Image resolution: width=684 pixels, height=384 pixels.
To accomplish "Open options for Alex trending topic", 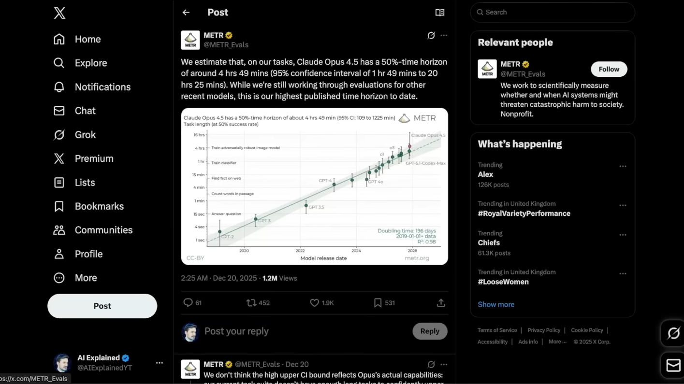I will tap(623, 166).
